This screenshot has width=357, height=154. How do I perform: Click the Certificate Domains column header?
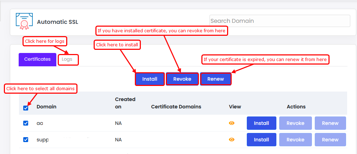pyautogui.click(x=176, y=107)
